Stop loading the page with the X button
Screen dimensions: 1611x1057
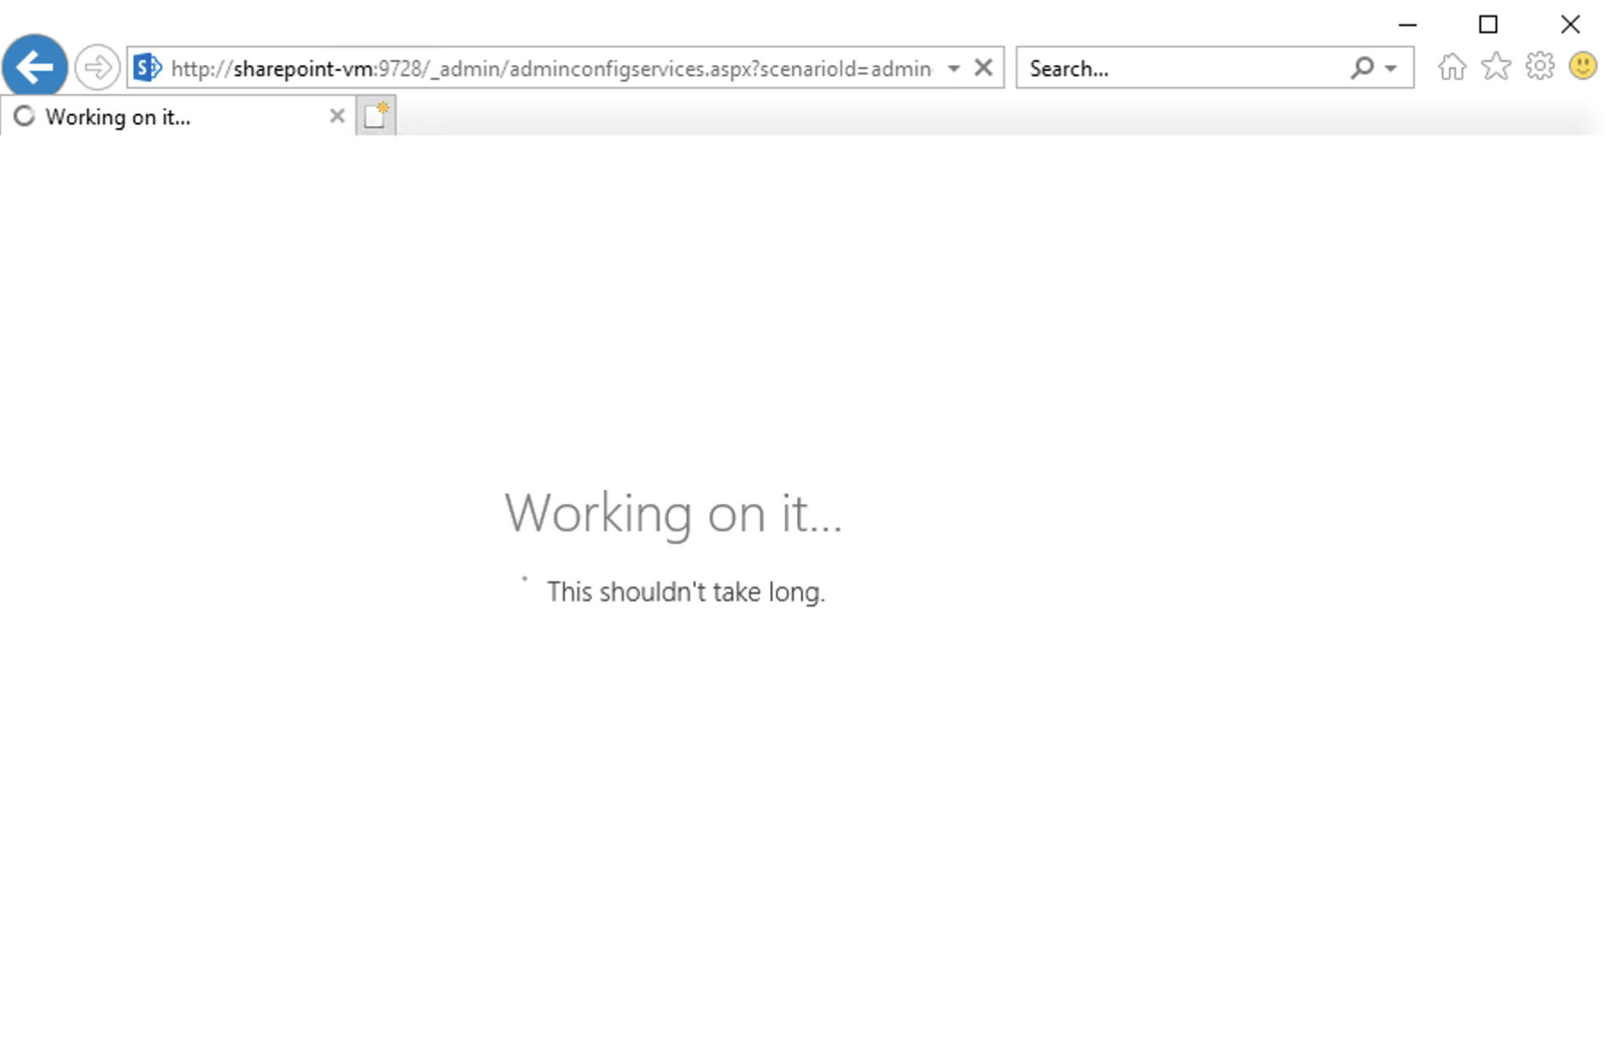[983, 67]
